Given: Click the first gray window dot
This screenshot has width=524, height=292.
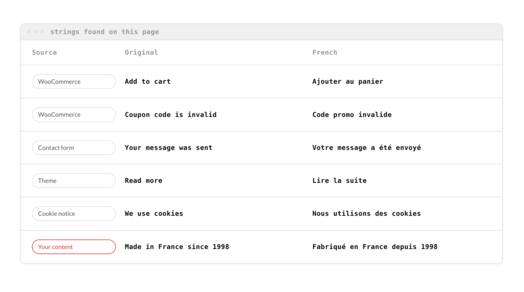Looking at the screenshot, I should click(x=29, y=32).
